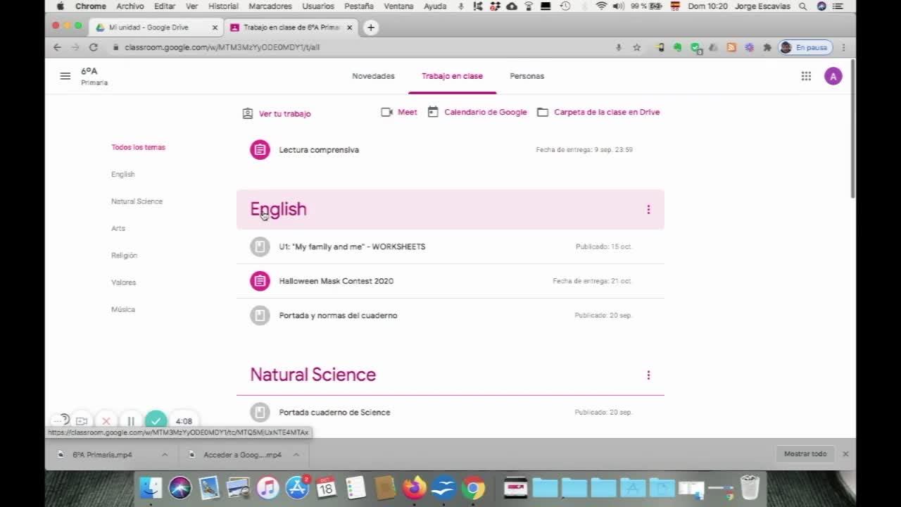Select the Trabajo en clase tab
Screen dimensions: 901x507
452,76
